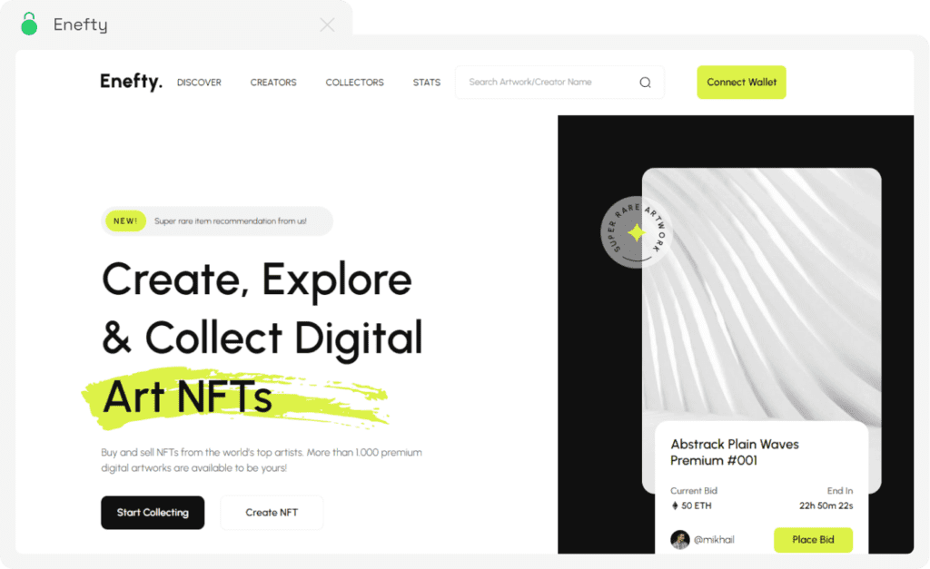Open the COLLECTORS menu item

(355, 83)
